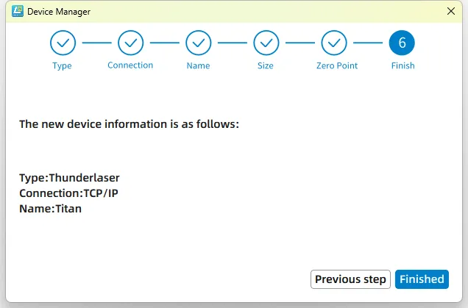Click the "Zero Point" step label
The image size is (468, 308).
coord(337,66)
